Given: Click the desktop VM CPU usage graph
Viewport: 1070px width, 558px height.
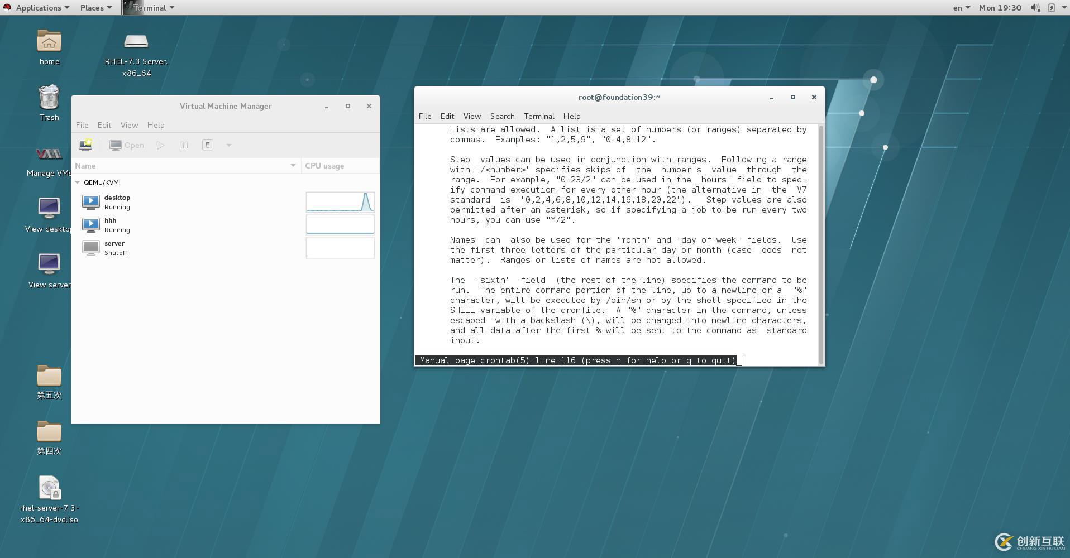Looking at the screenshot, I should tap(340, 202).
